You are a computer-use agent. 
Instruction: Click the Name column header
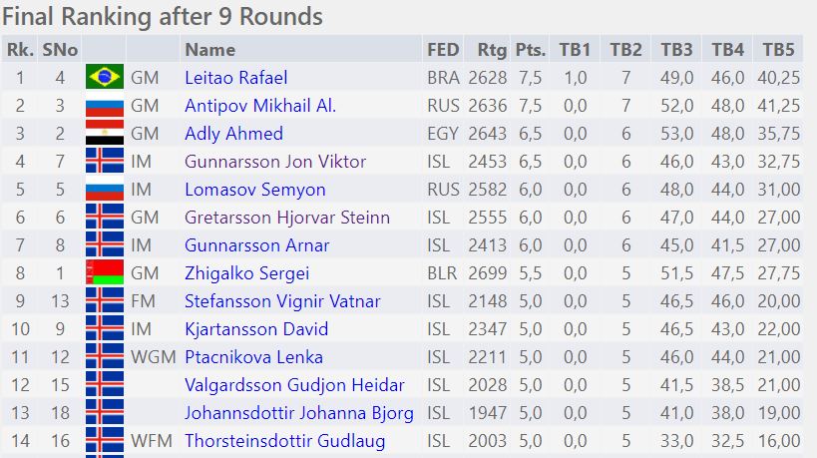pos(209,49)
